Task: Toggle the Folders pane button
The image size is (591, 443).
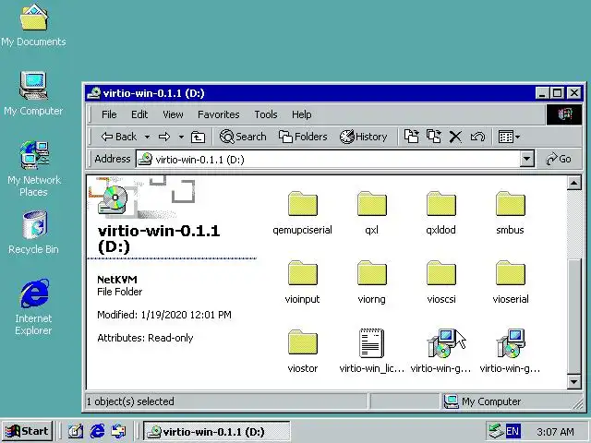Action: tap(303, 137)
